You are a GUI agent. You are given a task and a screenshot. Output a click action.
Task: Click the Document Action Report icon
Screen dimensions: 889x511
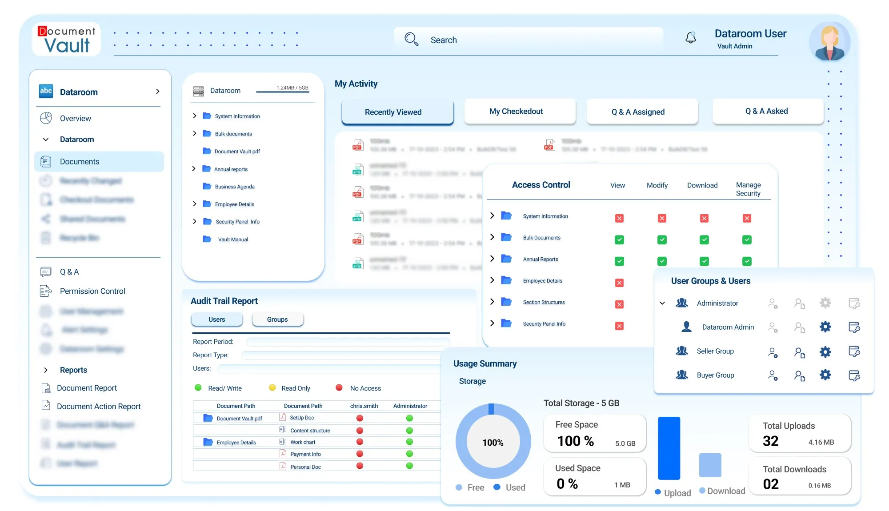[46, 405]
